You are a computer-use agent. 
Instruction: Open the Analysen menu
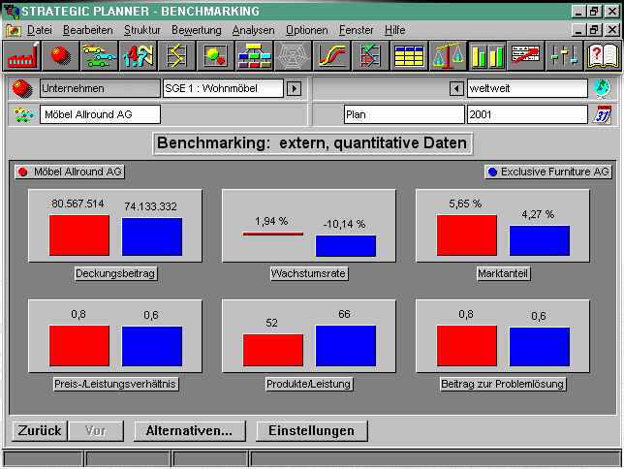point(253,30)
